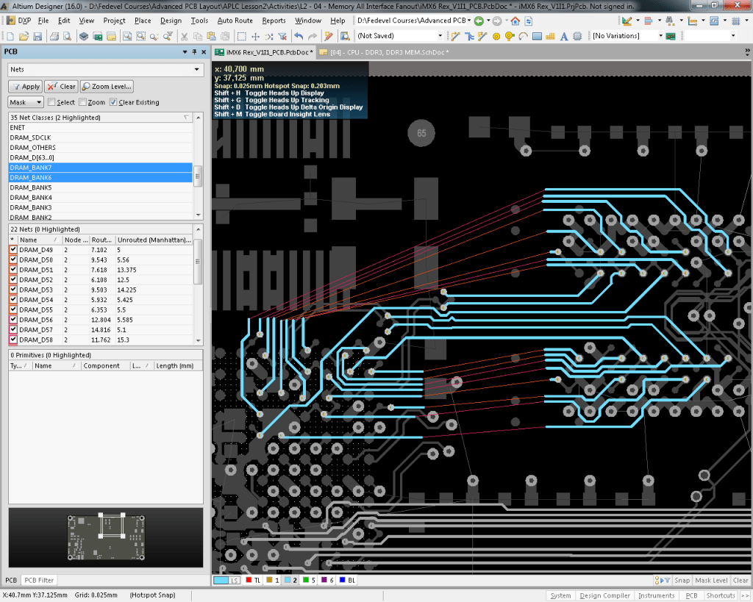
Task: Enable the Select checkbox in PCB panel
Action: 51,102
